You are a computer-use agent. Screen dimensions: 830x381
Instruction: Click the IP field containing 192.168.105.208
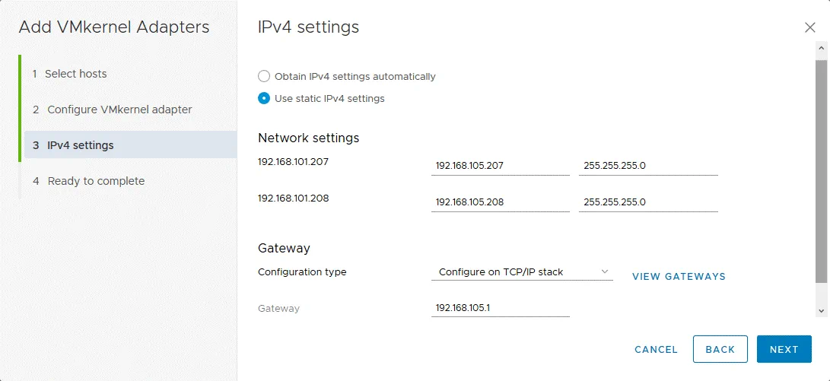coord(499,202)
